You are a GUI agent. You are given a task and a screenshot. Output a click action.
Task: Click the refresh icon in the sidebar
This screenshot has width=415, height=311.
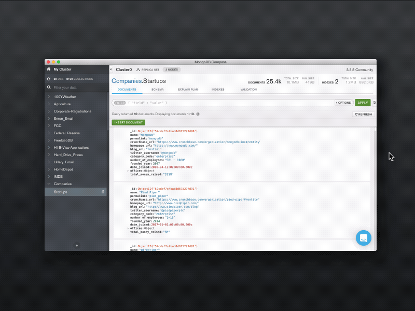(x=48, y=79)
